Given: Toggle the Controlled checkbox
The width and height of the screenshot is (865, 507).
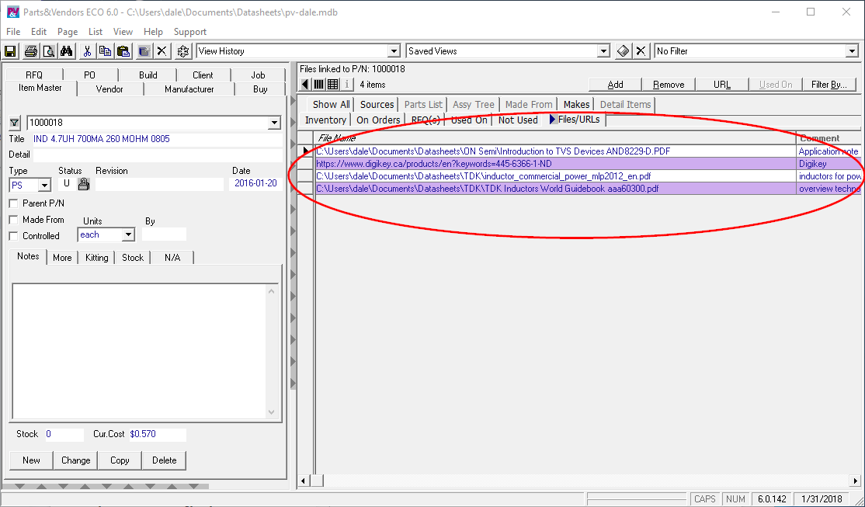Looking at the screenshot, I should 14,236.
